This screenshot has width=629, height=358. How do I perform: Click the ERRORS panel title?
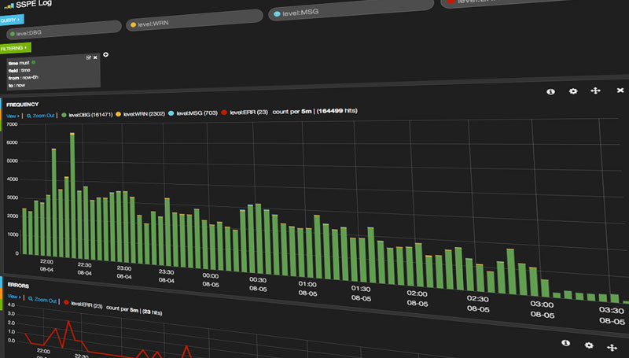pyautogui.click(x=18, y=286)
